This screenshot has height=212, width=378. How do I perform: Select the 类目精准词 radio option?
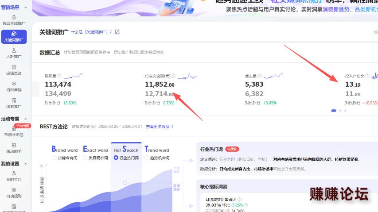(x=85, y=158)
